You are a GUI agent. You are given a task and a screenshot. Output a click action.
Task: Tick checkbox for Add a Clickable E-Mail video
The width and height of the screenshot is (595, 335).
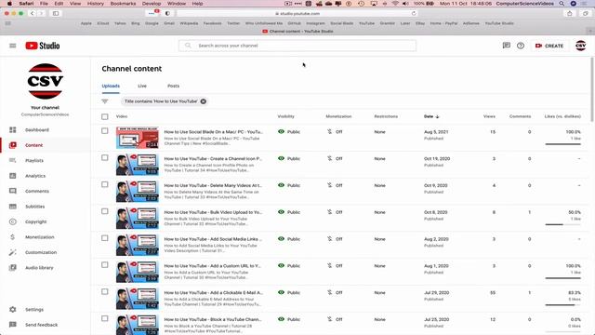(x=105, y=291)
